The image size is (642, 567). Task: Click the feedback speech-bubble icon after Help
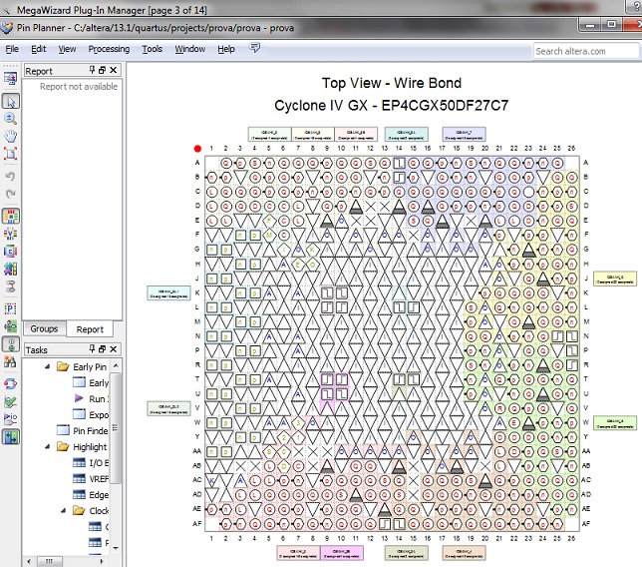254,48
